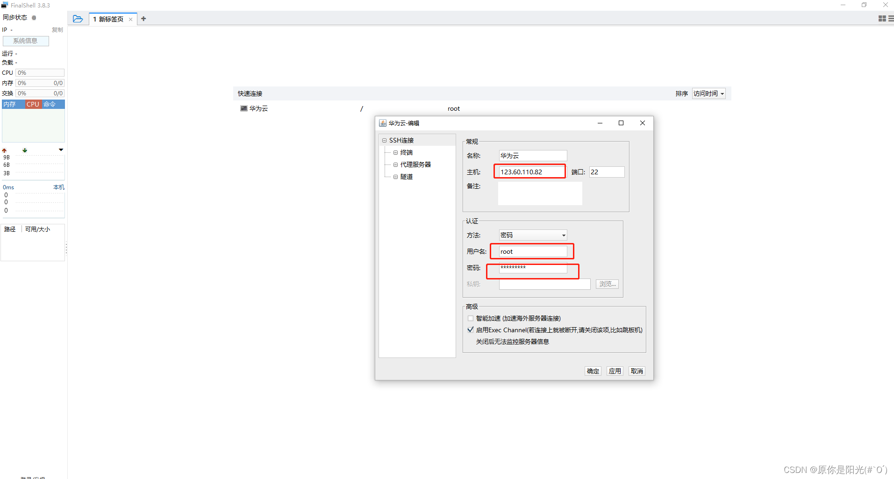Click the download arrow traffic icon
The width and height of the screenshot is (894, 479).
pyautogui.click(x=25, y=150)
